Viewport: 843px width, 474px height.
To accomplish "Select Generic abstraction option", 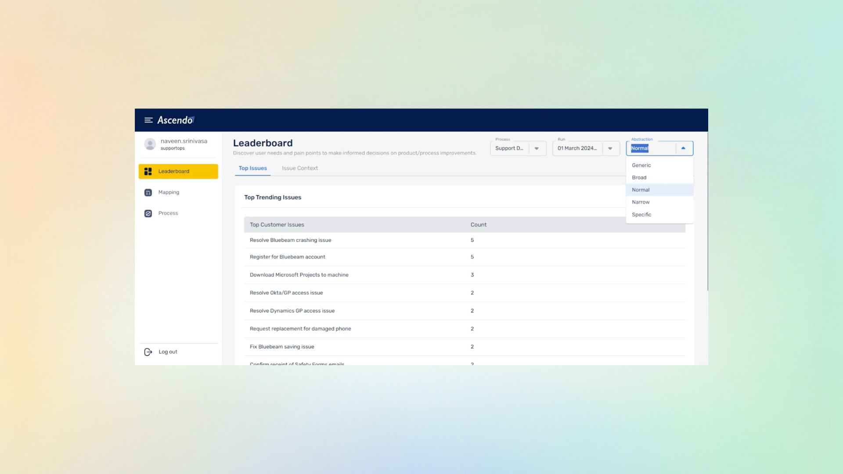I will (641, 165).
